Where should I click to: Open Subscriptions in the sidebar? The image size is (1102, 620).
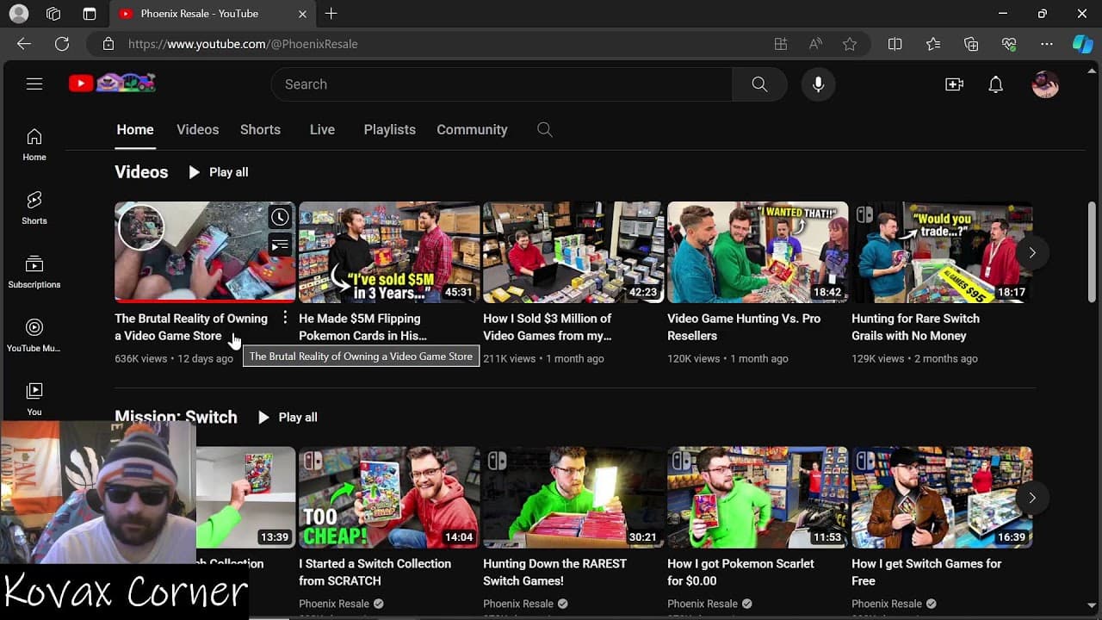[34, 272]
